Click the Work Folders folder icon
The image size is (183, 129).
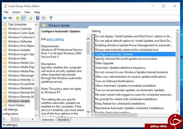click(5, 105)
